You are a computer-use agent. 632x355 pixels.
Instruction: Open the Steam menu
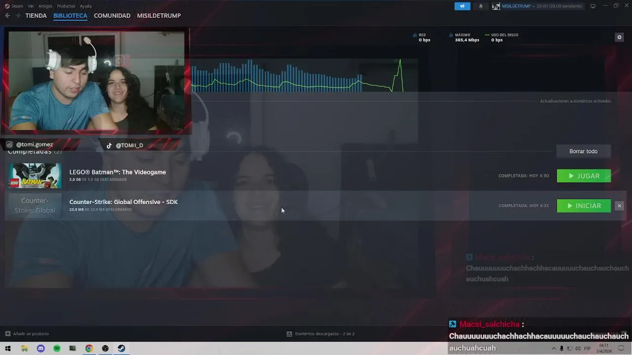tap(17, 6)
